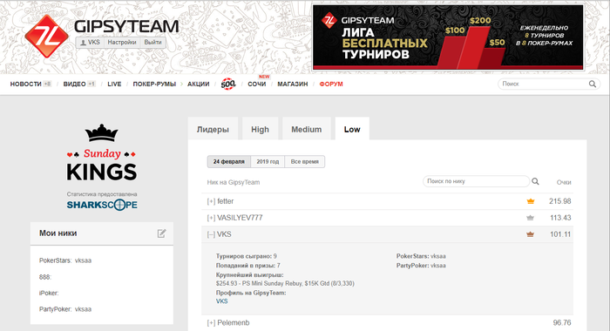This screenshot has width=610, height=331.
Task: Click the Мои ники heading
Action: tap(58, 233)
